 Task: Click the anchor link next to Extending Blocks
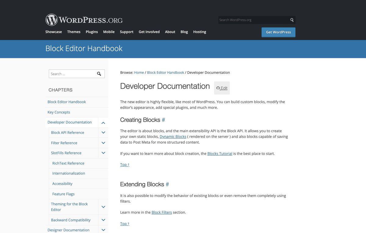coord(167,184)
